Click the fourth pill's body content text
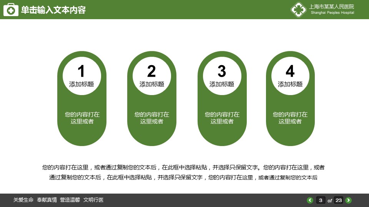This screenshot has height=207, width=369. point(290,118)
